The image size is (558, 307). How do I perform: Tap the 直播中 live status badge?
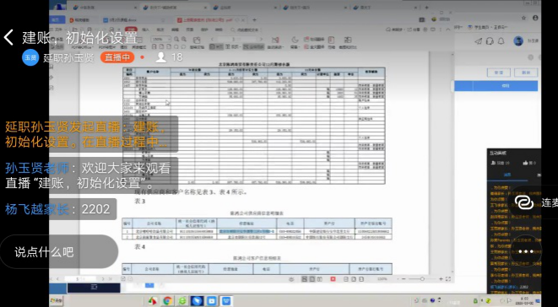[x=117, y=57]
